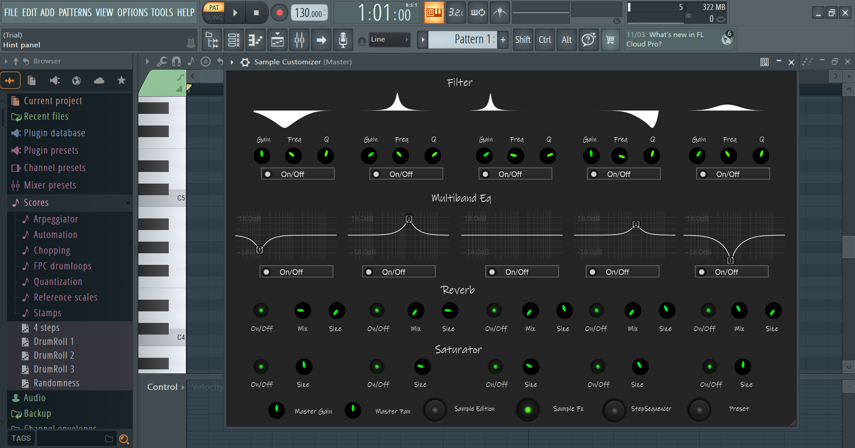The image size is (855, 448).
Task: Open the Mixer toolbar icon
Action: tap(299, 40)
